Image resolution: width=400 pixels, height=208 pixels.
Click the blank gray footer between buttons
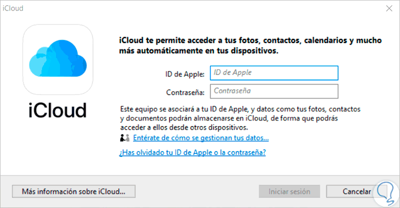(x=197, y=191)
